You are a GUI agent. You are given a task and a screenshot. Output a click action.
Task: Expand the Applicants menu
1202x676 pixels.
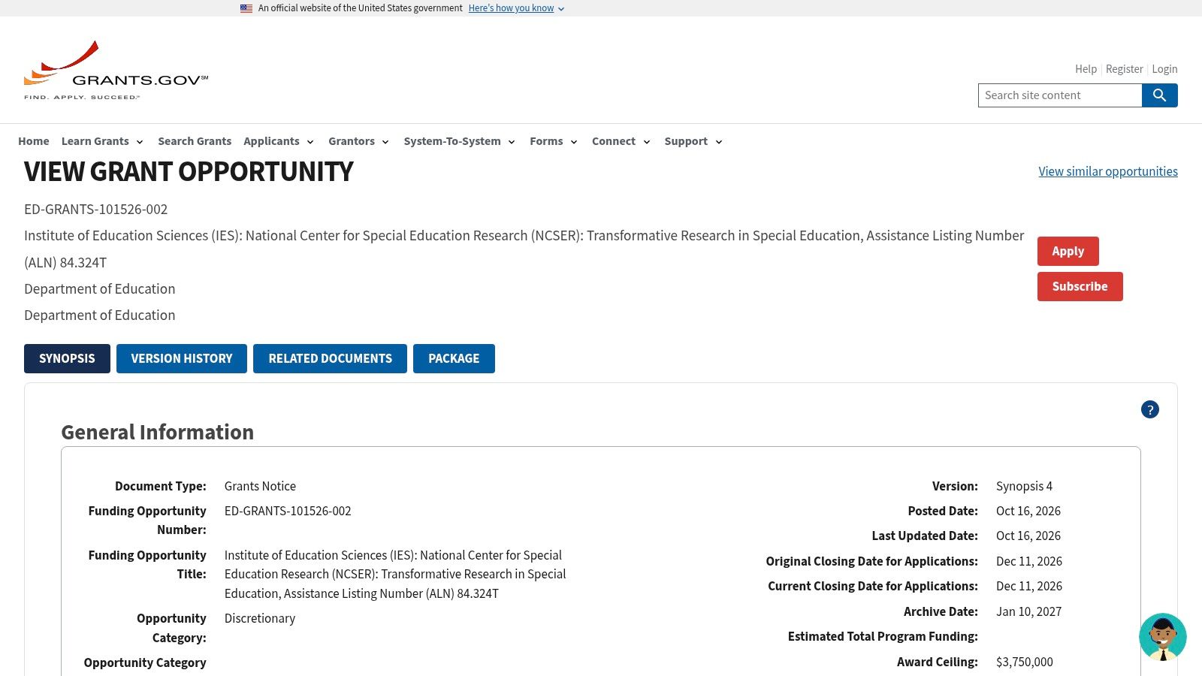[279, 141]
